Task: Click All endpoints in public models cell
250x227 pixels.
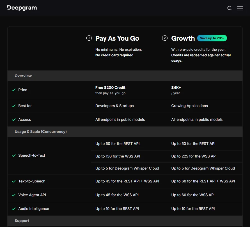Action: 197,119
